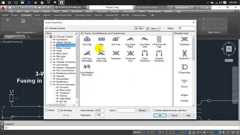The width and height of the screenshot is (240, 135).
Task: Click the Help button in dialog
Action: pos(188,115)
